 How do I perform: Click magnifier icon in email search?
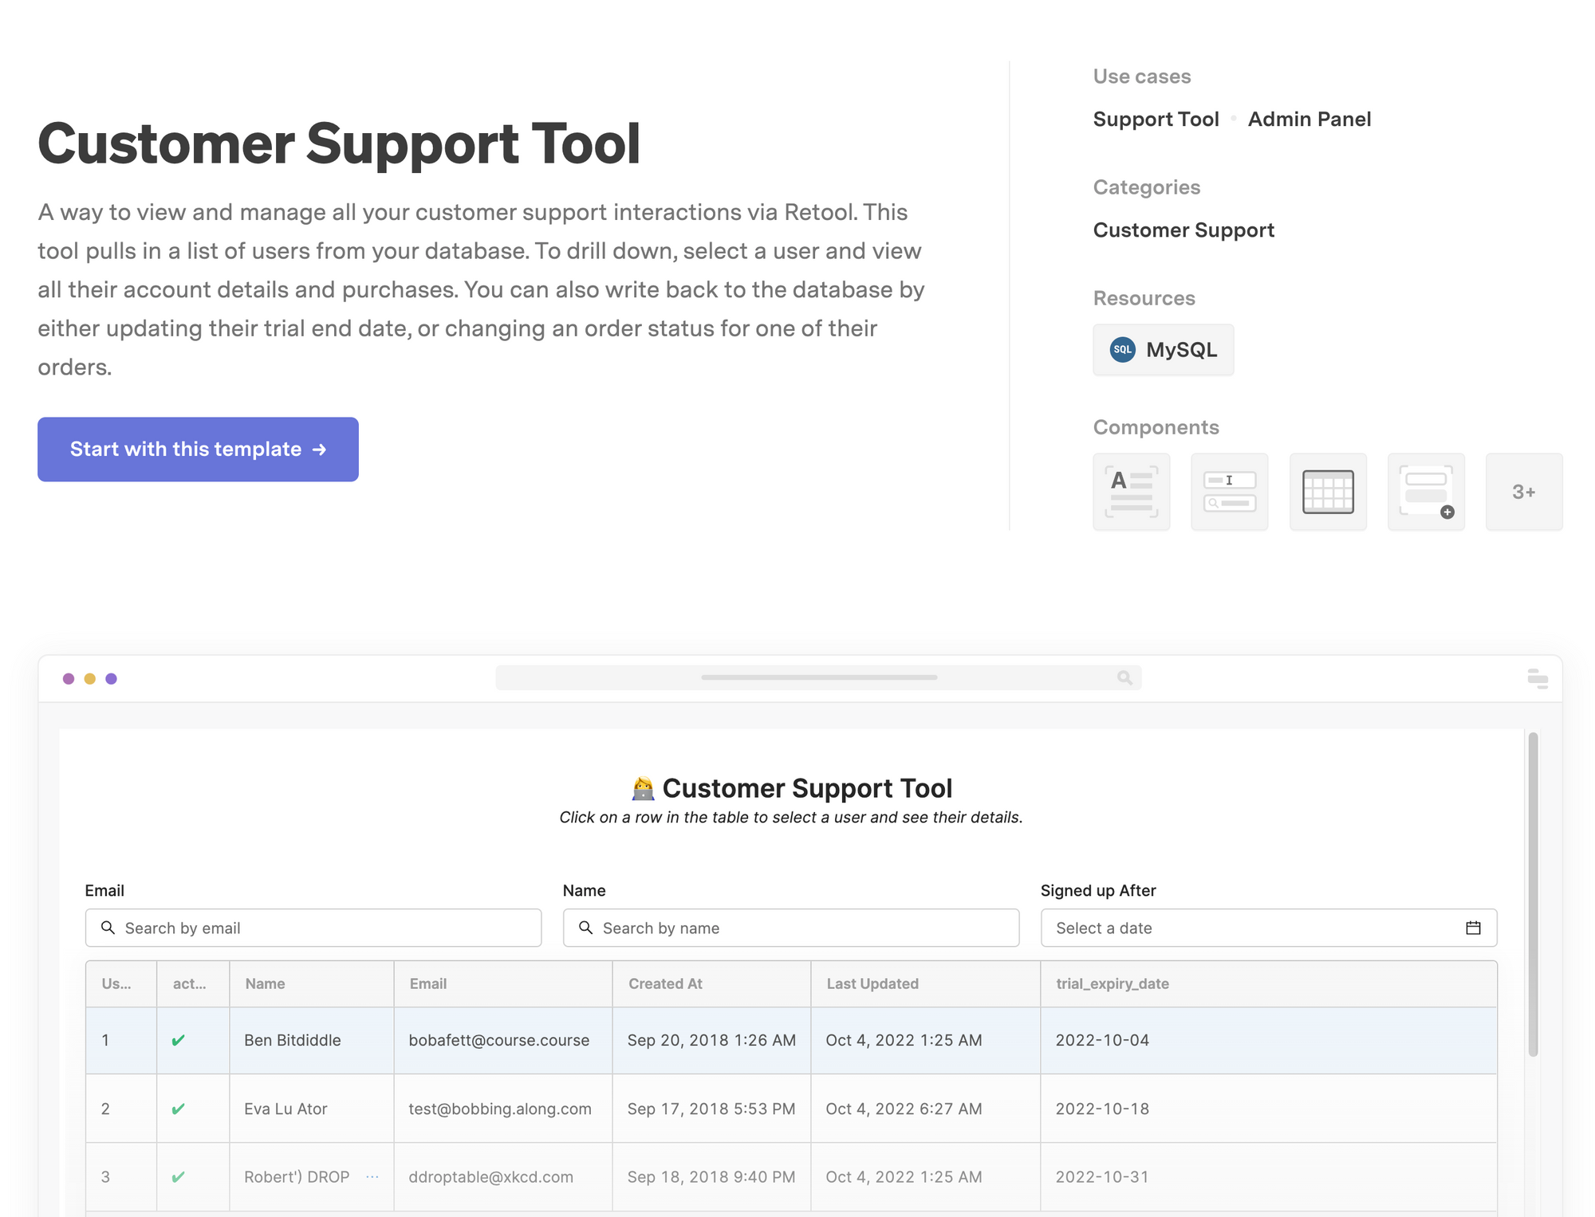(x=108, y=928)
